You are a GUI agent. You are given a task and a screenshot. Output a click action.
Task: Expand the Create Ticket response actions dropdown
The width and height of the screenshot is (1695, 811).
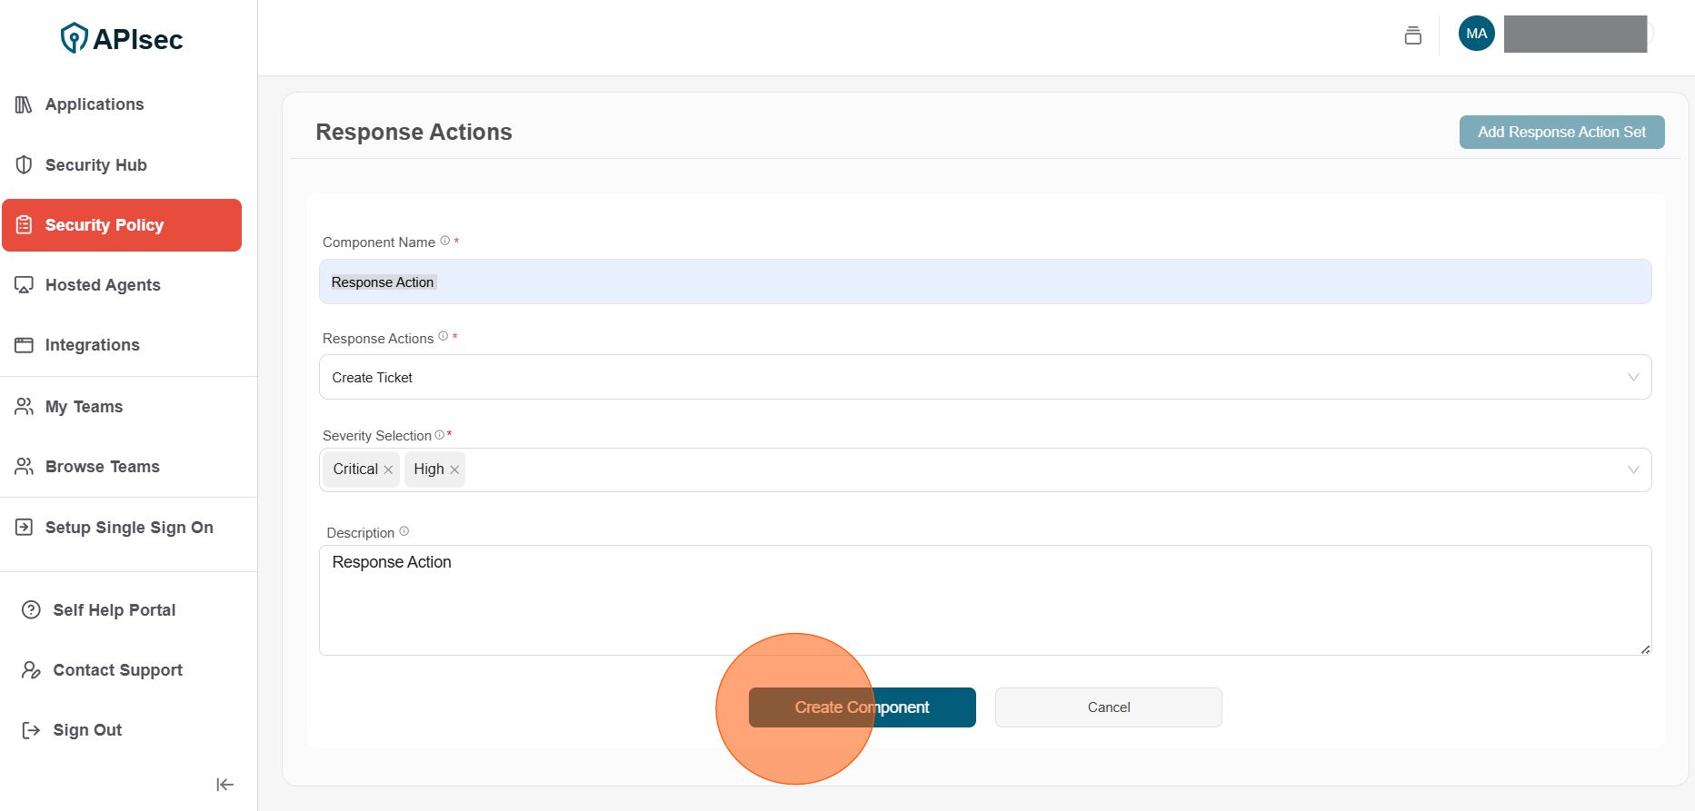[1632, 377]
